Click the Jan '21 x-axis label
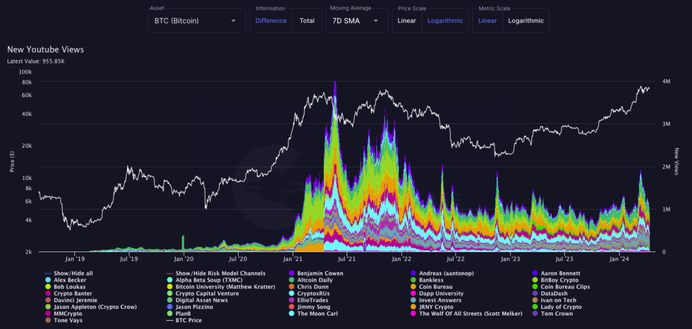The width and height of the screenshot is (692, 329). click(293, 258)
